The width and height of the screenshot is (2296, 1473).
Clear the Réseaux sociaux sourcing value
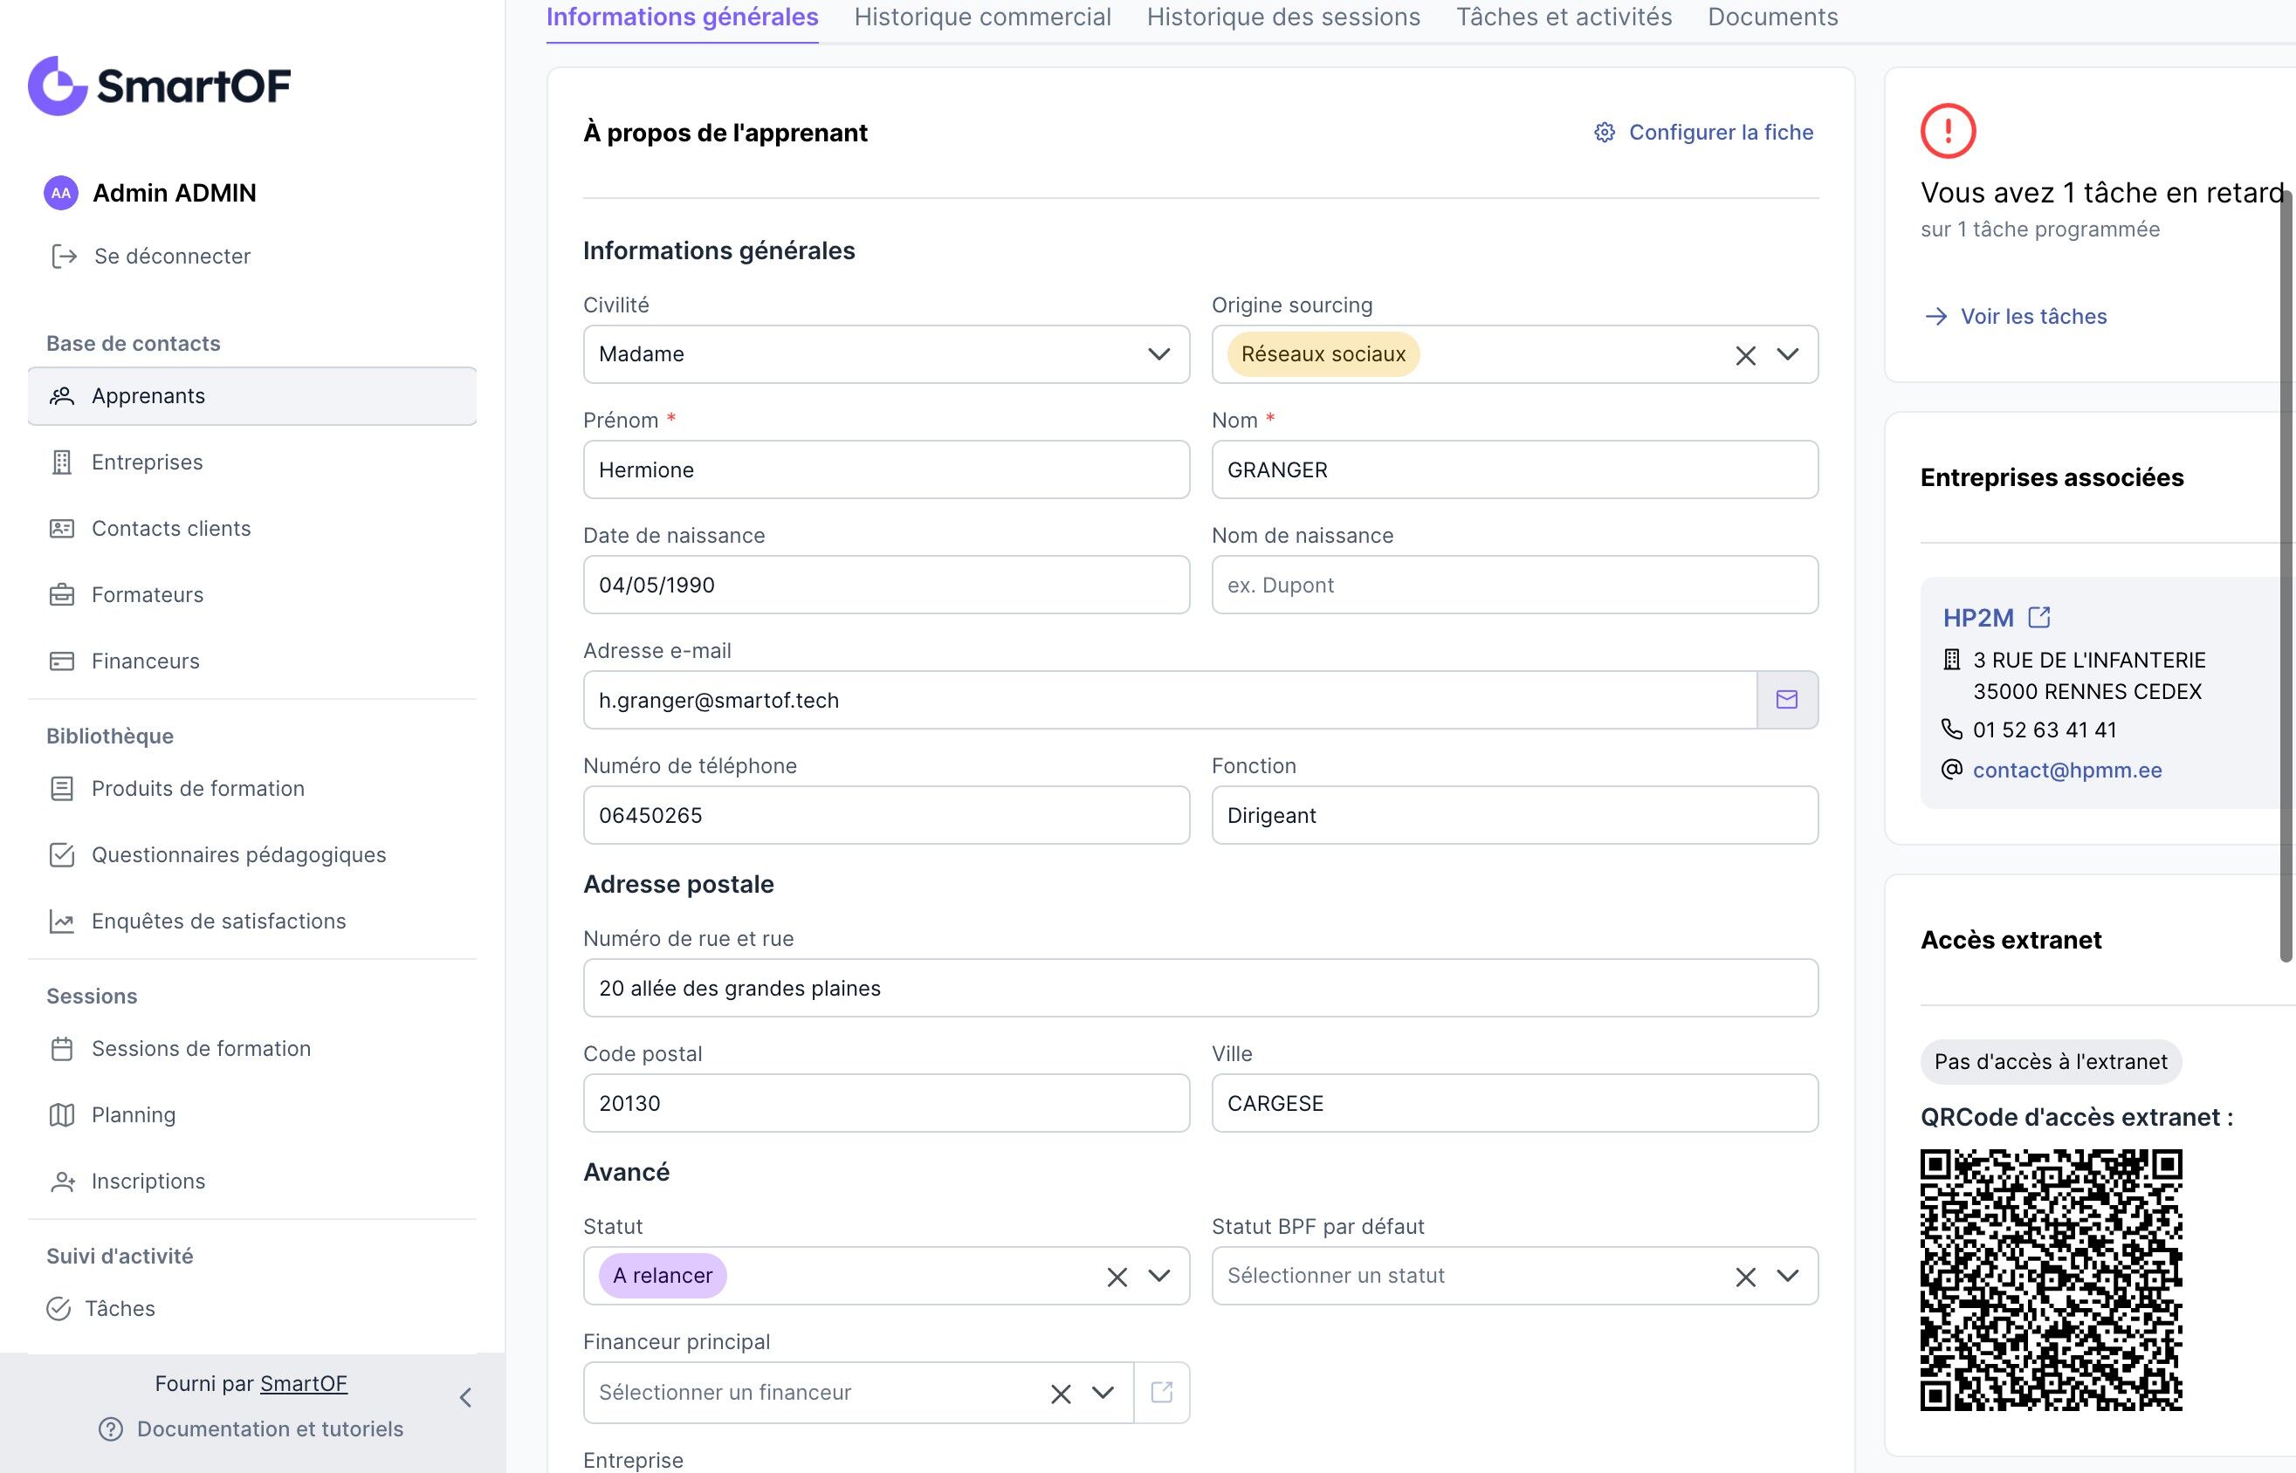click(1745, 356)
